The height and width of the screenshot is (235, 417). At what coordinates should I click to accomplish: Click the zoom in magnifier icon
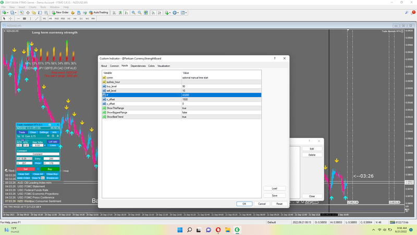pos(133,13)
